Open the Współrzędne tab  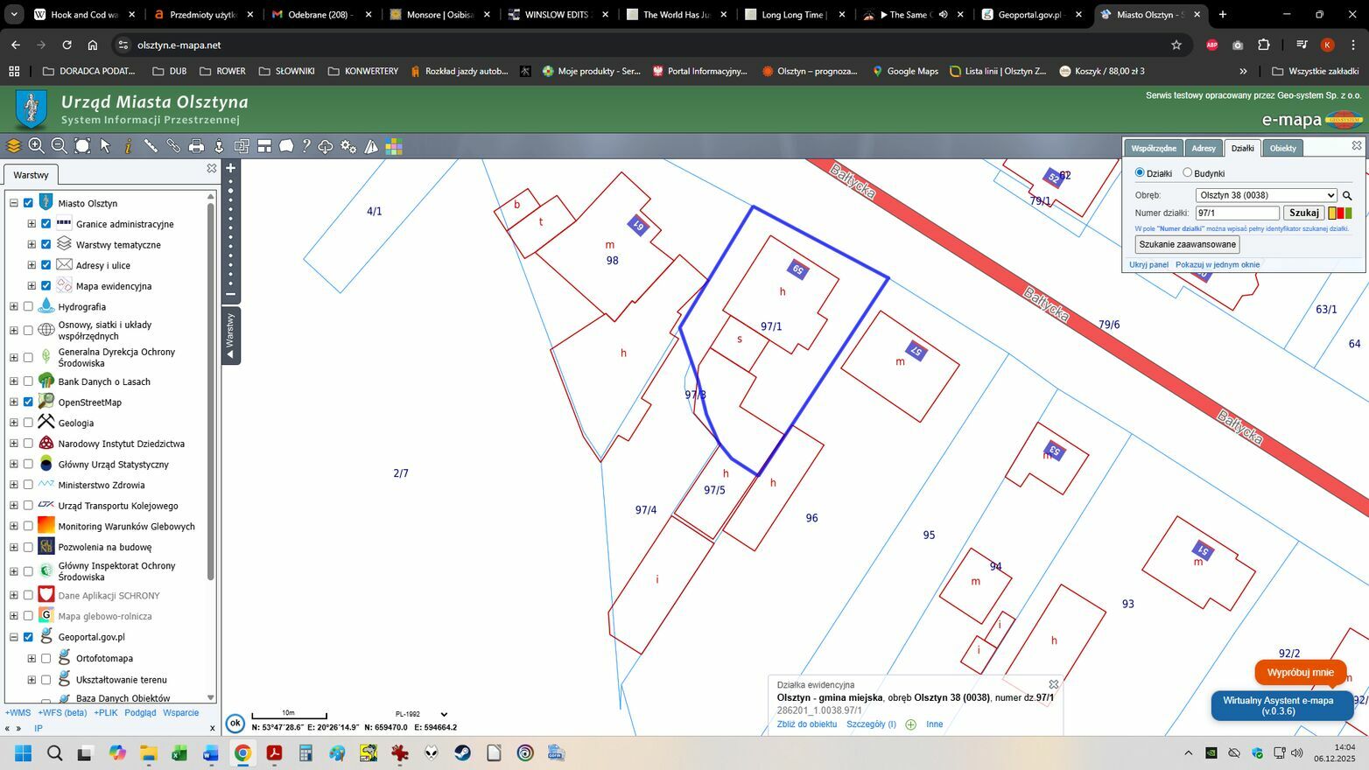(1153, 148)
